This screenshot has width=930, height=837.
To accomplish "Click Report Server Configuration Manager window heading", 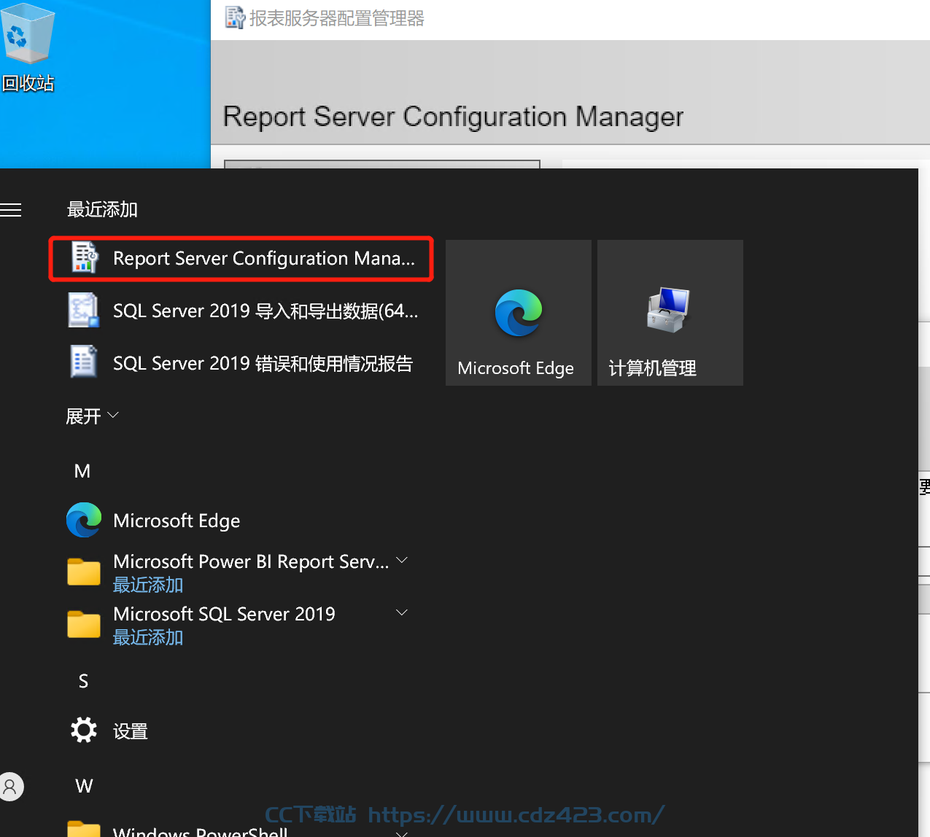I will click(x=453, y=117).
